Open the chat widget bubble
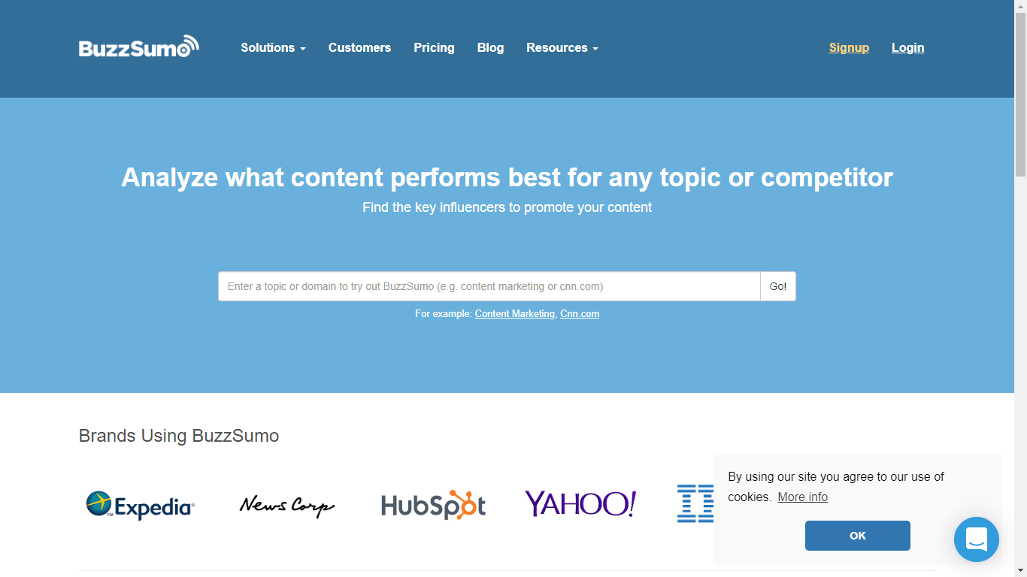This screenshot has height=577, width=1027. (x=976, y=539)
